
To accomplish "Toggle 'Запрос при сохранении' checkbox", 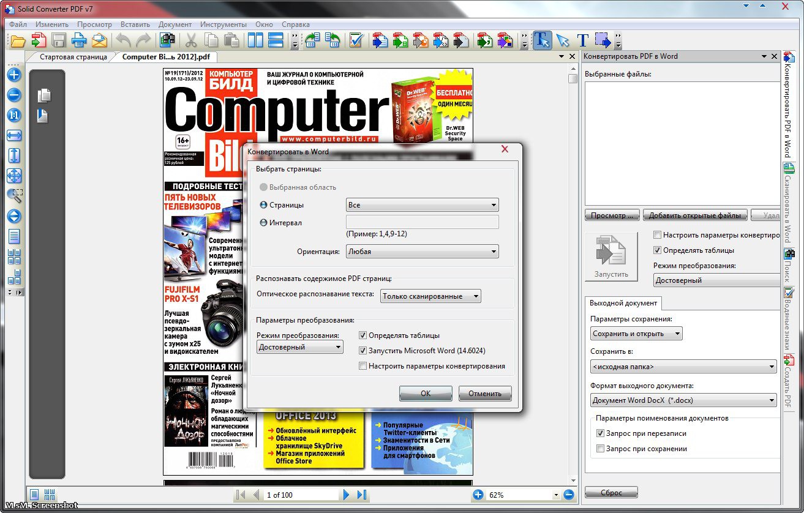I will pos(600,449).
